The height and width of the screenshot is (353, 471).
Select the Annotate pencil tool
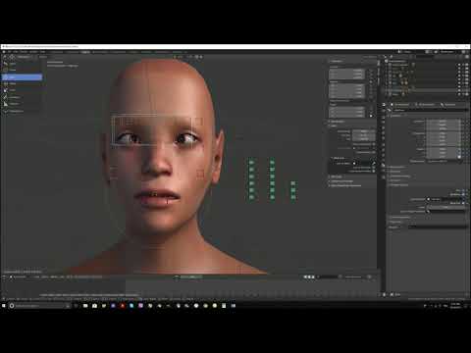tap(22, 97)
